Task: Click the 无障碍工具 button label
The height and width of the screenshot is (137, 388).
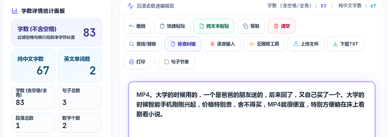Action: coord(268,44)
